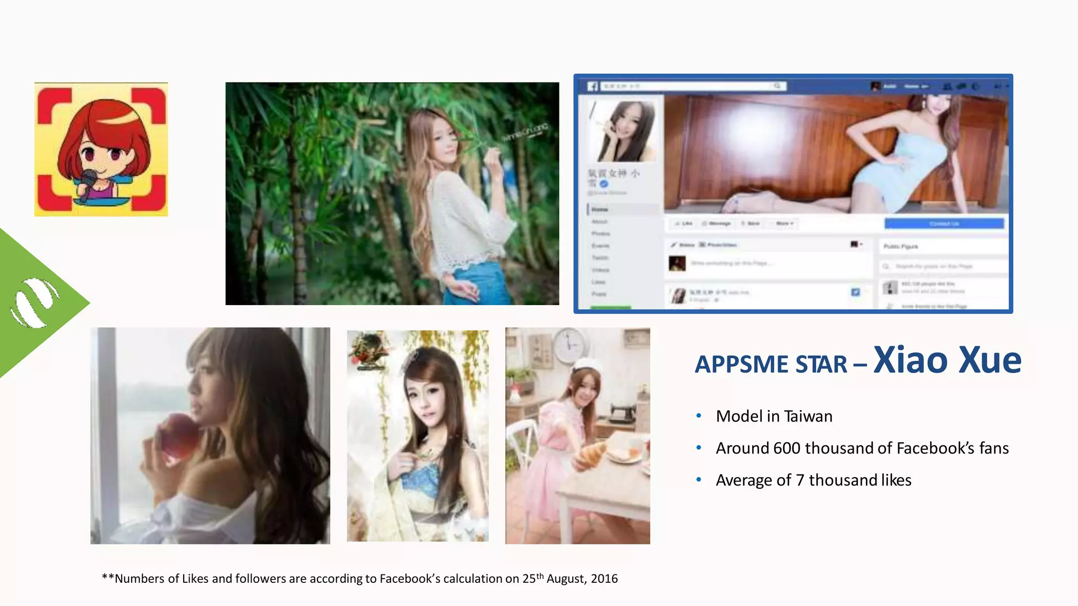1078x606 pixels.
Task: Click the page Like button
Action: (684, 224)
